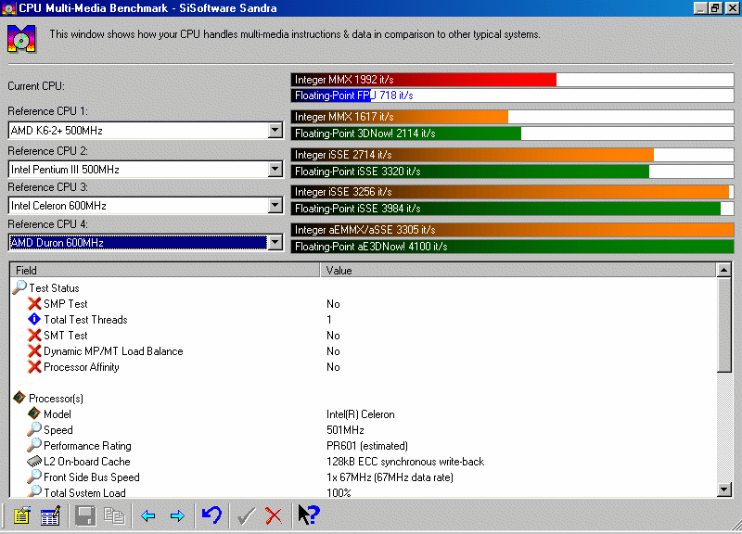The image size is (742, 534).
Task: Click the vertical scrollbar thumb in list
Action: coord(724,324)
